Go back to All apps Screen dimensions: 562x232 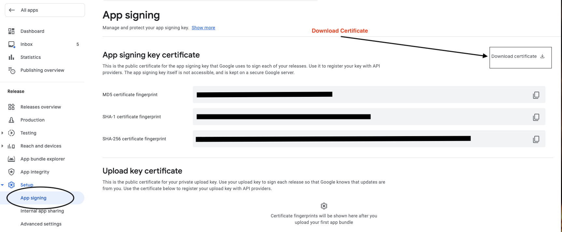pyautogui.click(x=45, y=10)
